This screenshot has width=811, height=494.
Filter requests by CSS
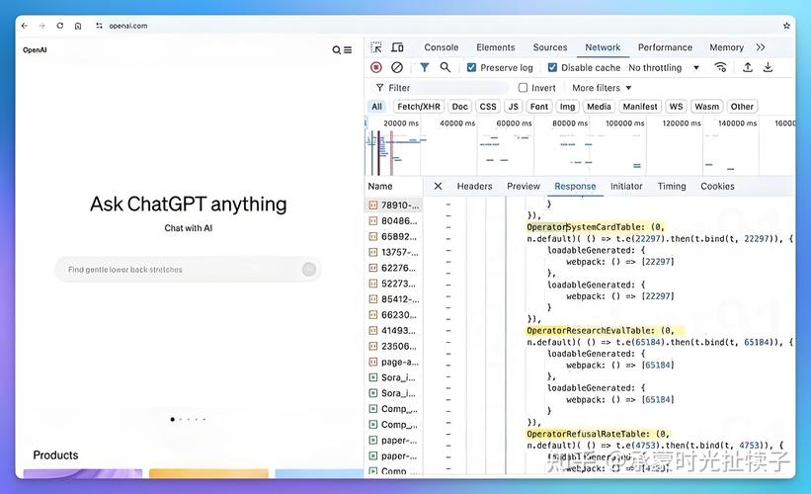tap(488, 107)
